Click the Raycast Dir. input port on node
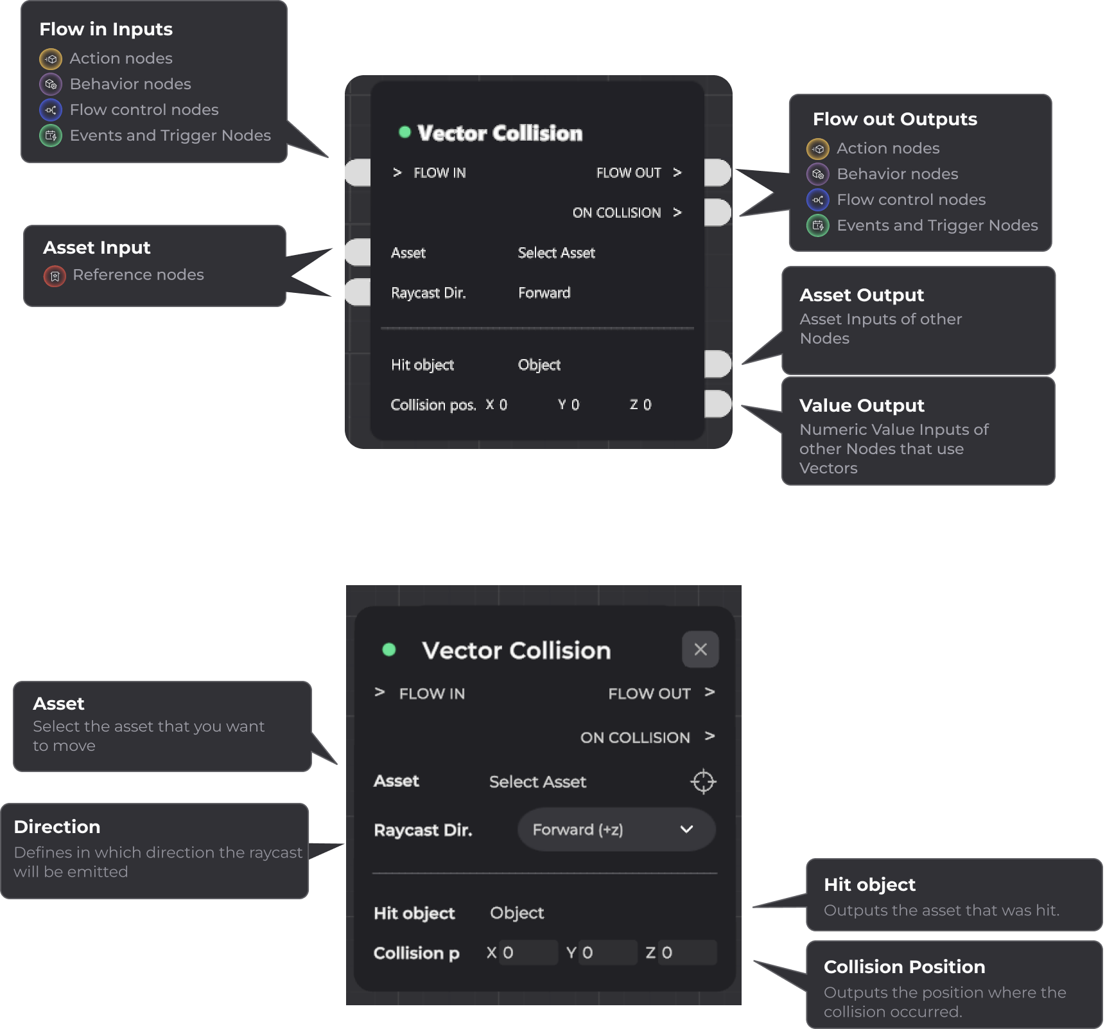 tap(358, 292)
